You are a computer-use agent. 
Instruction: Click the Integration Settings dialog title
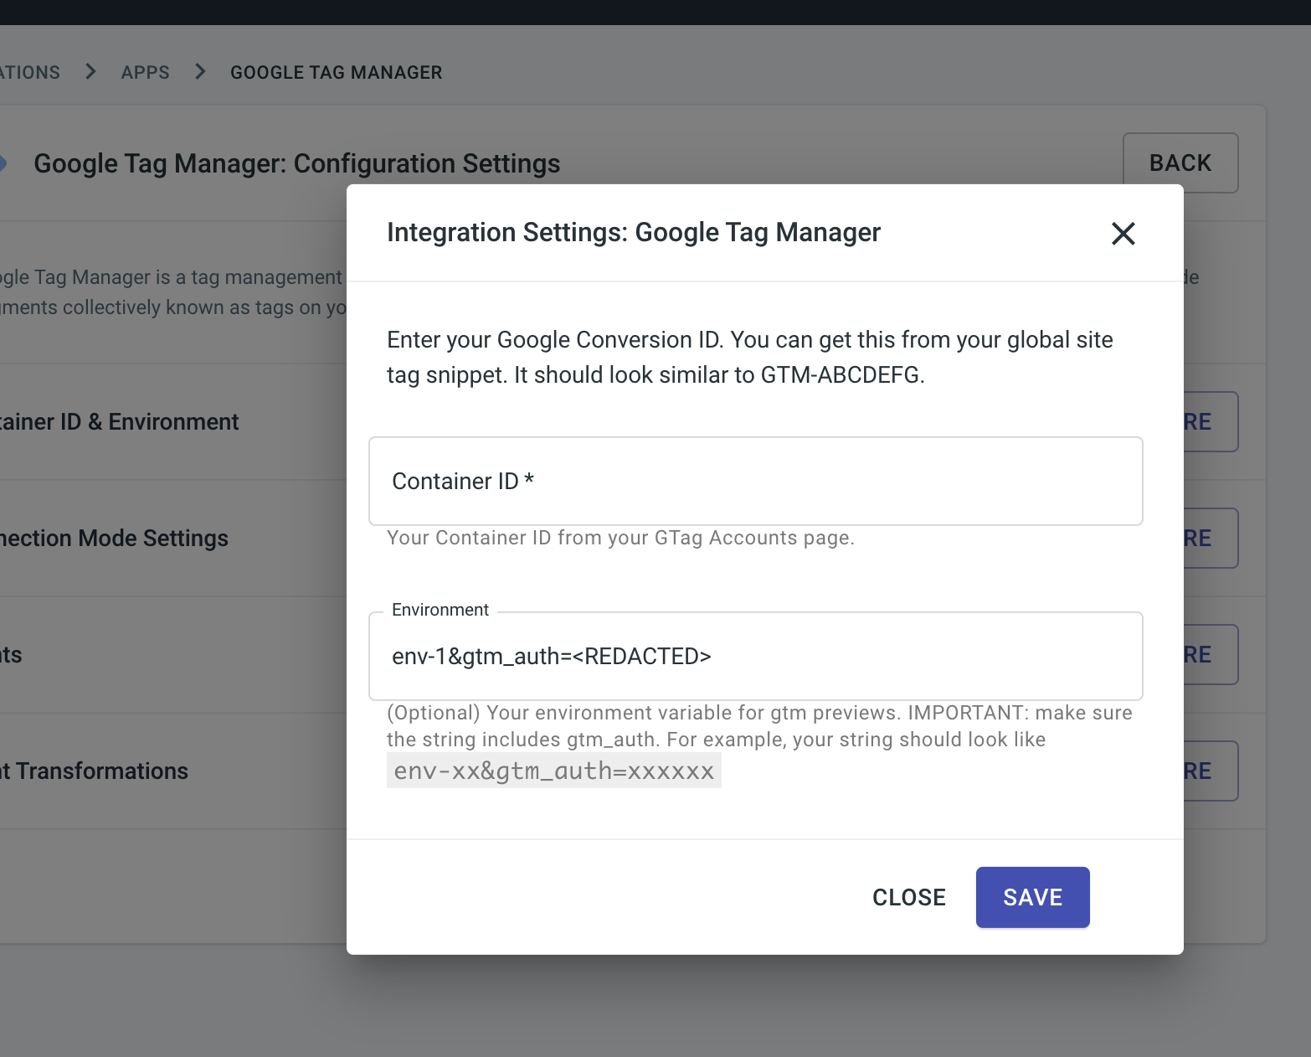pos(633,233)
